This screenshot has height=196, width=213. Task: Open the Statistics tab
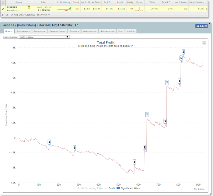[74, 31]
